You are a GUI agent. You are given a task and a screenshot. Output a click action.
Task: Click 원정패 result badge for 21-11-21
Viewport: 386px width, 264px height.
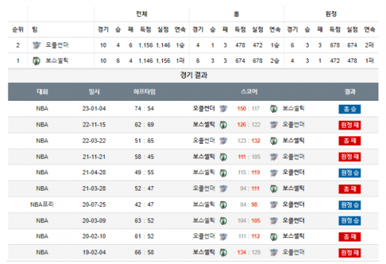tap(349, 157)
